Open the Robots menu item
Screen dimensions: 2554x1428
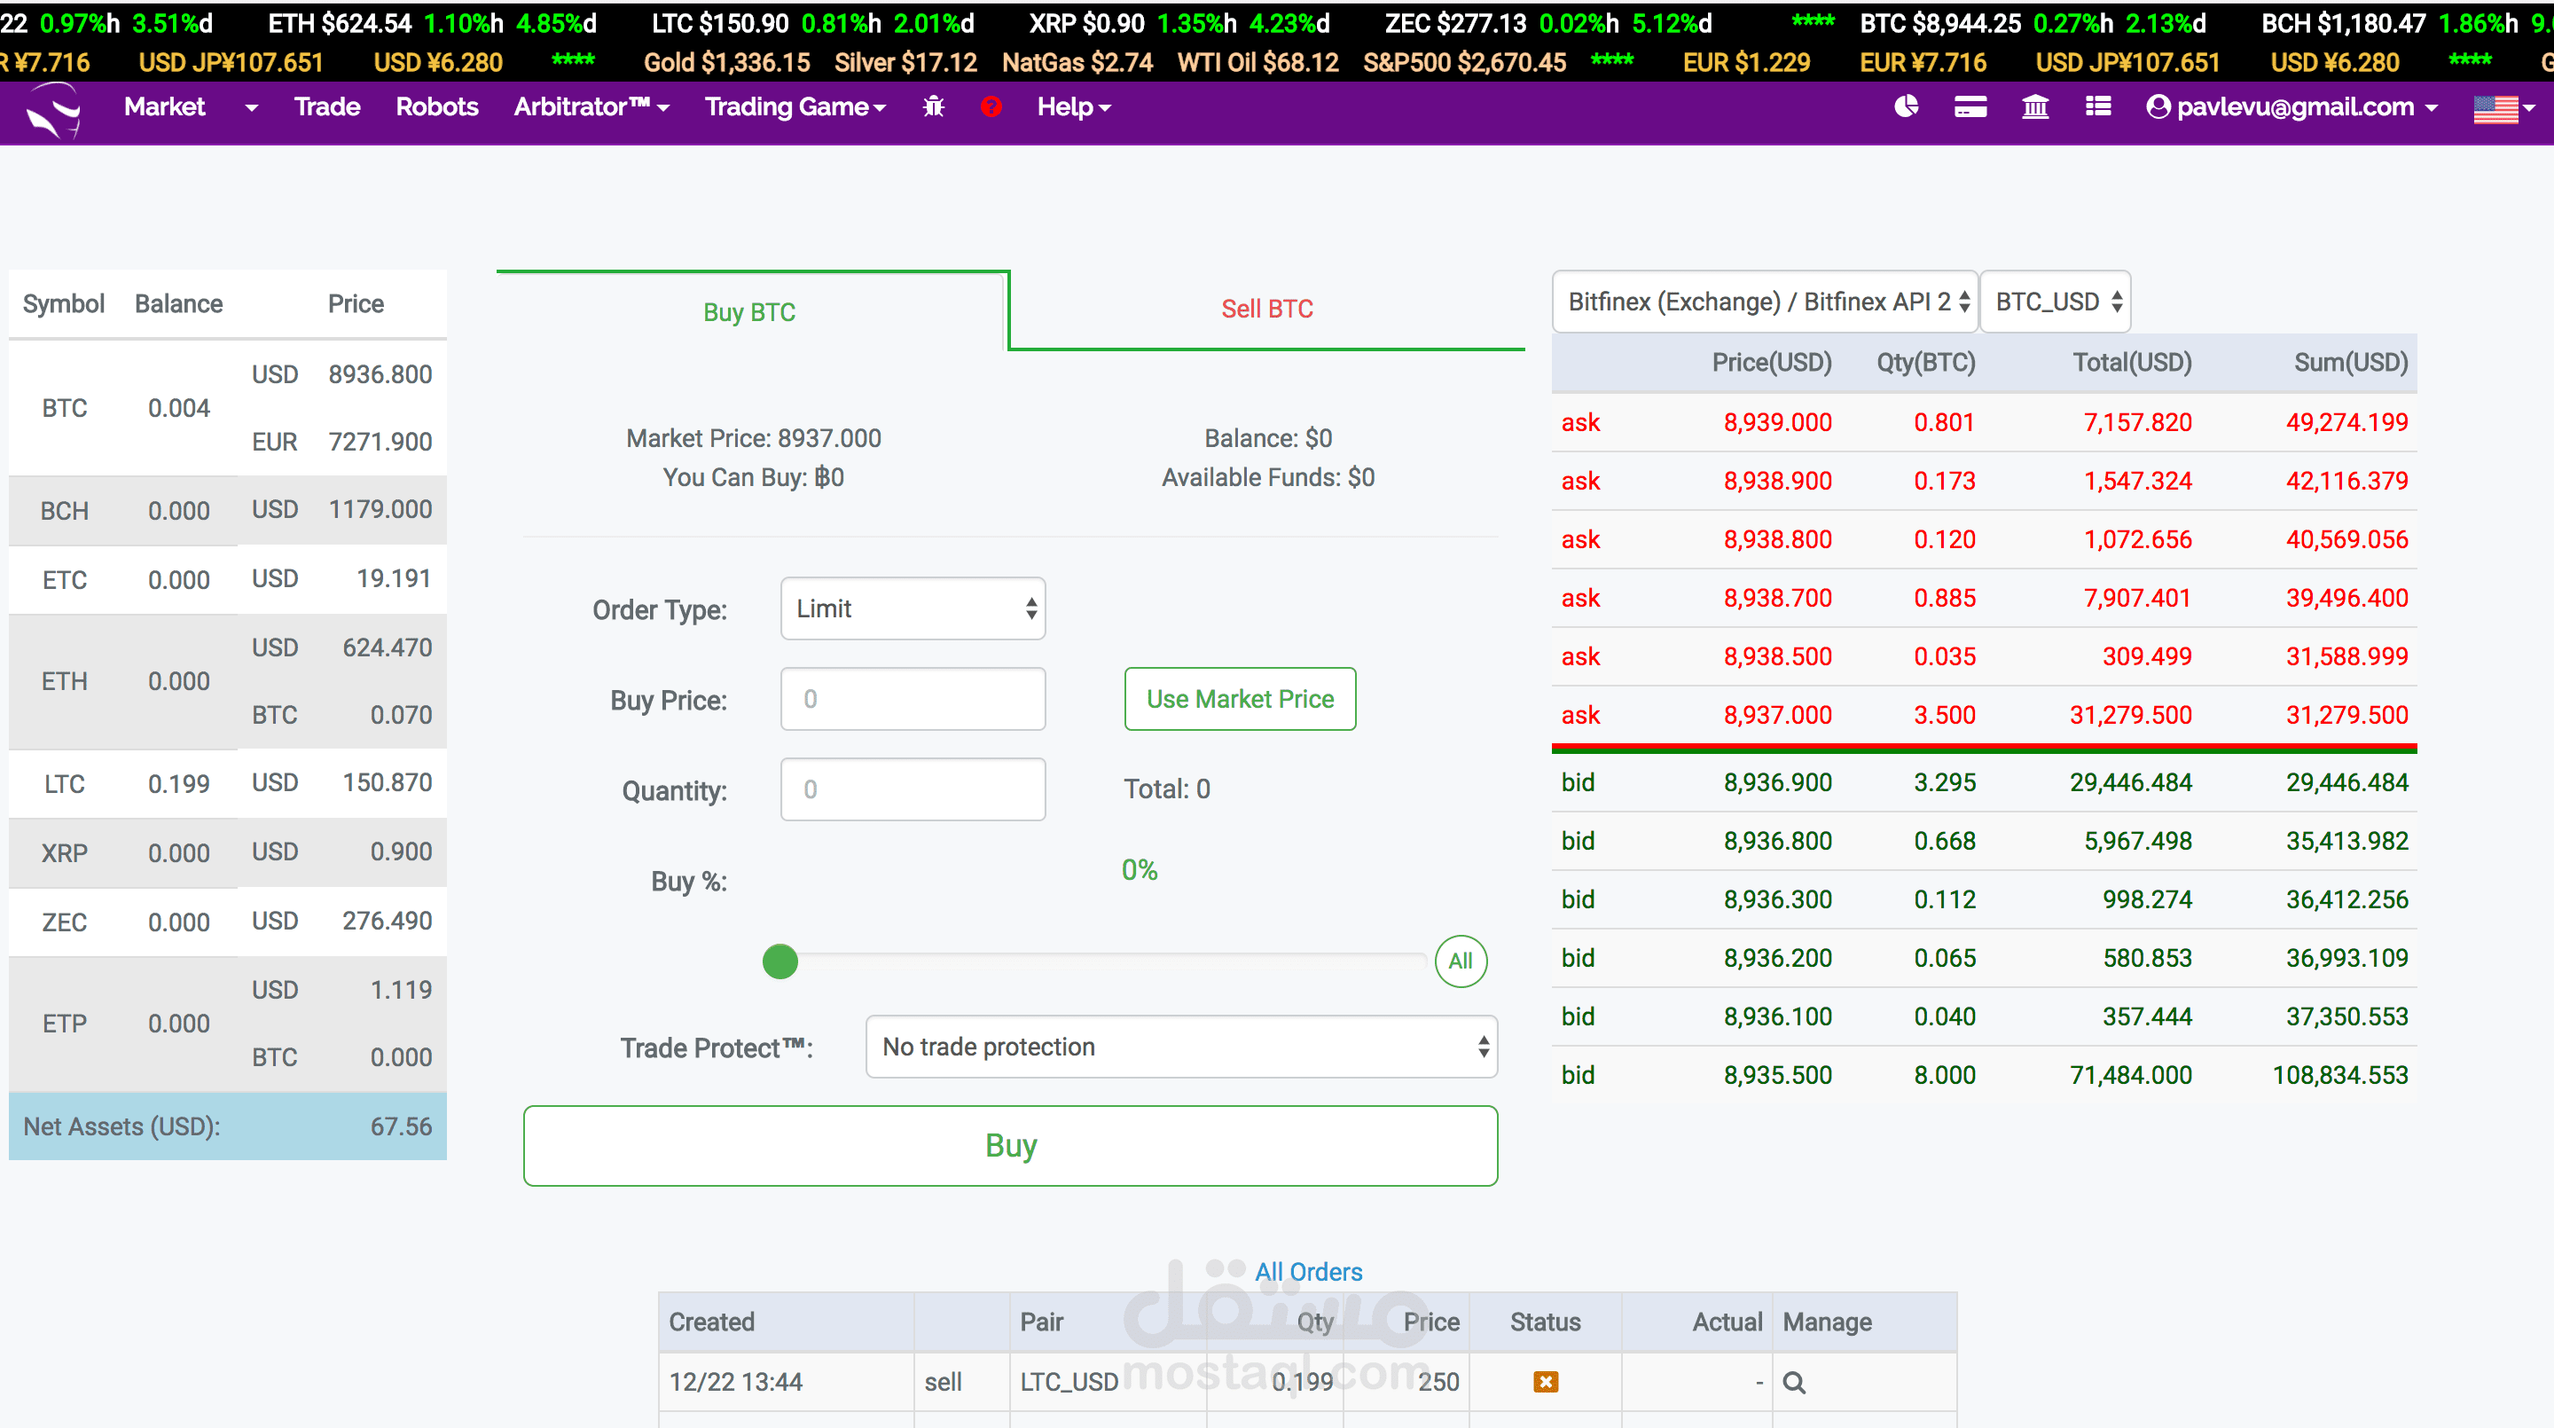pos(436,107)
